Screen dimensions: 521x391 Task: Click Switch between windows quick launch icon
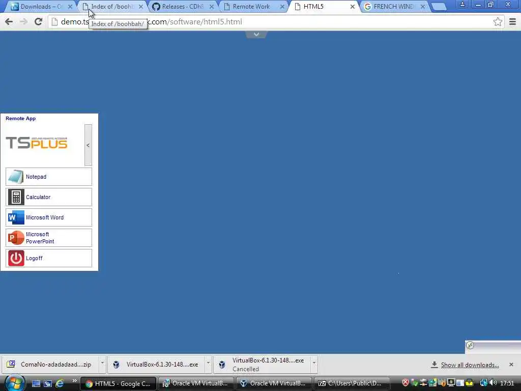[x=47, y=383]
